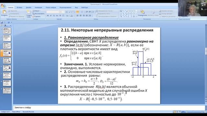Screen dimensions: 207x116
Task: Click the Save icon in quick access toolbar
Action: tap(2, 23)
